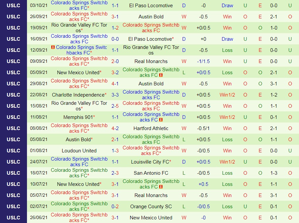Open Real Monarchs team in 09/09/21 row
The height and width of the screenshot is (223, 299).
151,61
